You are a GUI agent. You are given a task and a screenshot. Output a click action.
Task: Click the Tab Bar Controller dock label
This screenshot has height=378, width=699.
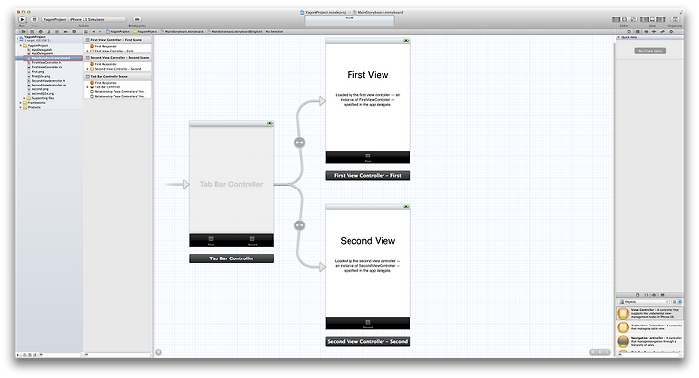(x=231, y=258)
